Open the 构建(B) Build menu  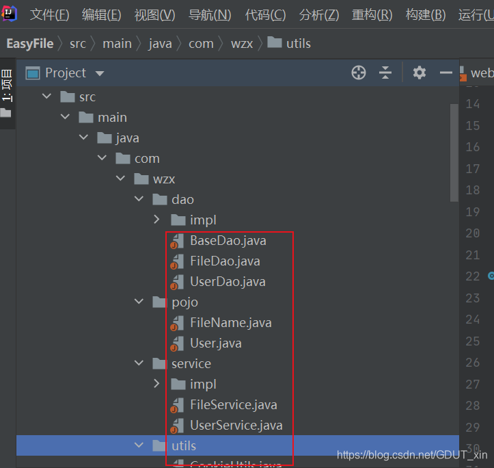coord(426,15)
